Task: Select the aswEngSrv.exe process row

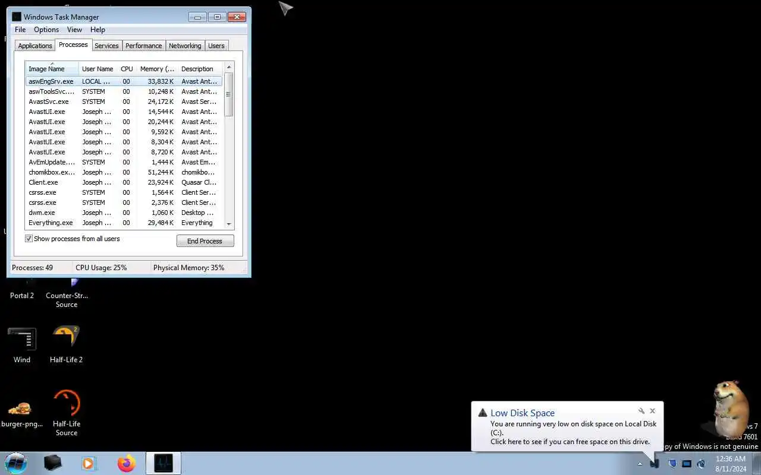Action: 124,81
